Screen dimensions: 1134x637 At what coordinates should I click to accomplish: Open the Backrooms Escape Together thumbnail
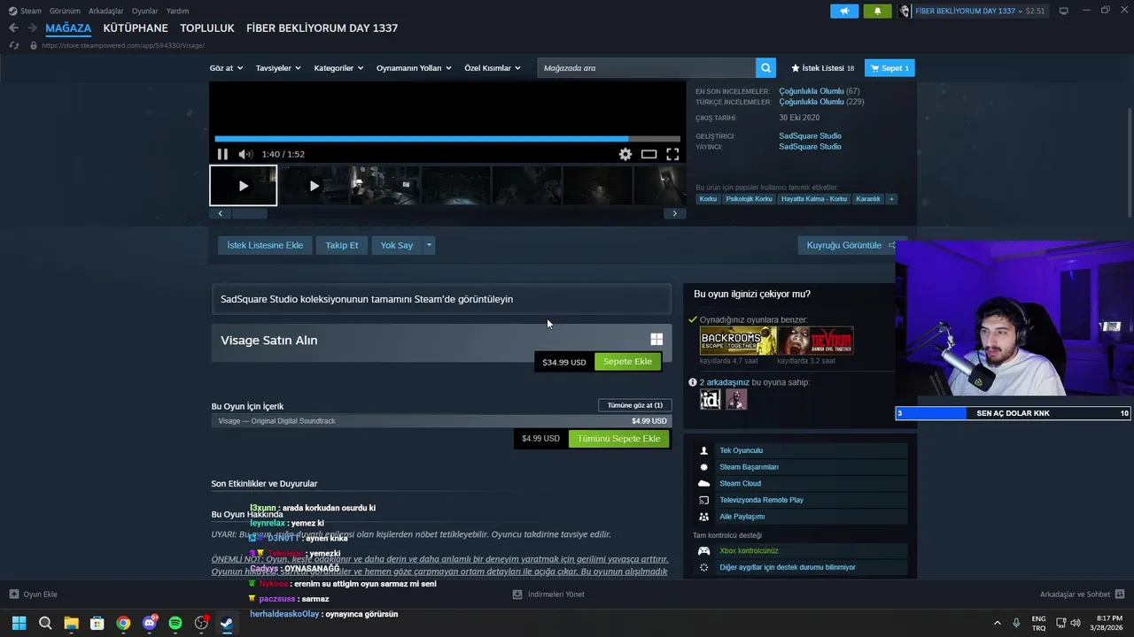click(x=738, y=342)
